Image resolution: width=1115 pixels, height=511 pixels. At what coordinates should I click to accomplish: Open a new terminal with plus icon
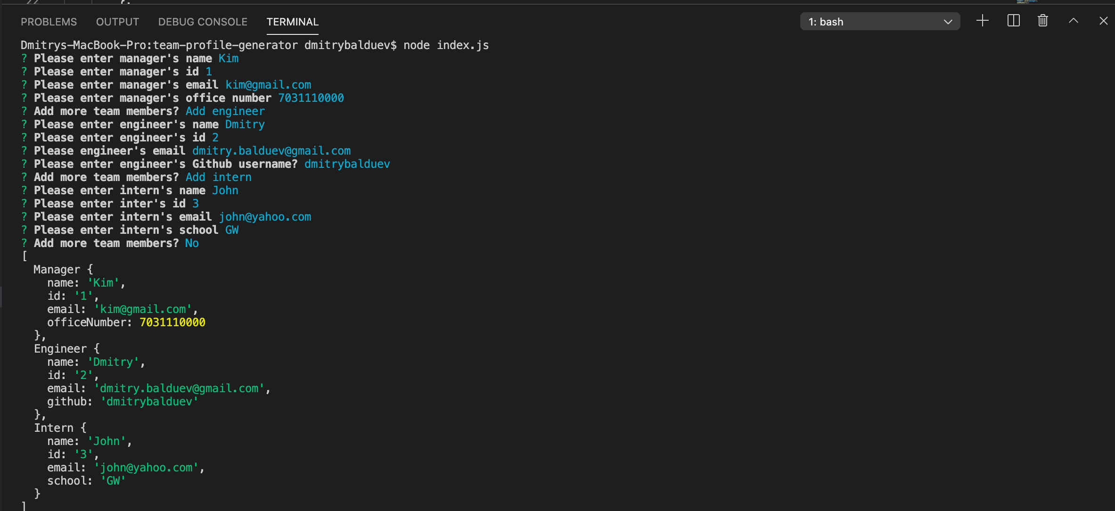982,21
